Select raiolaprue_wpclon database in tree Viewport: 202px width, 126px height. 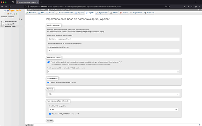[10, 26]
